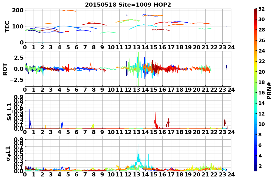Click colorbar tick label 24
Image resolution: width=274 pixels, height=180 pixels.
click(262, 51)
